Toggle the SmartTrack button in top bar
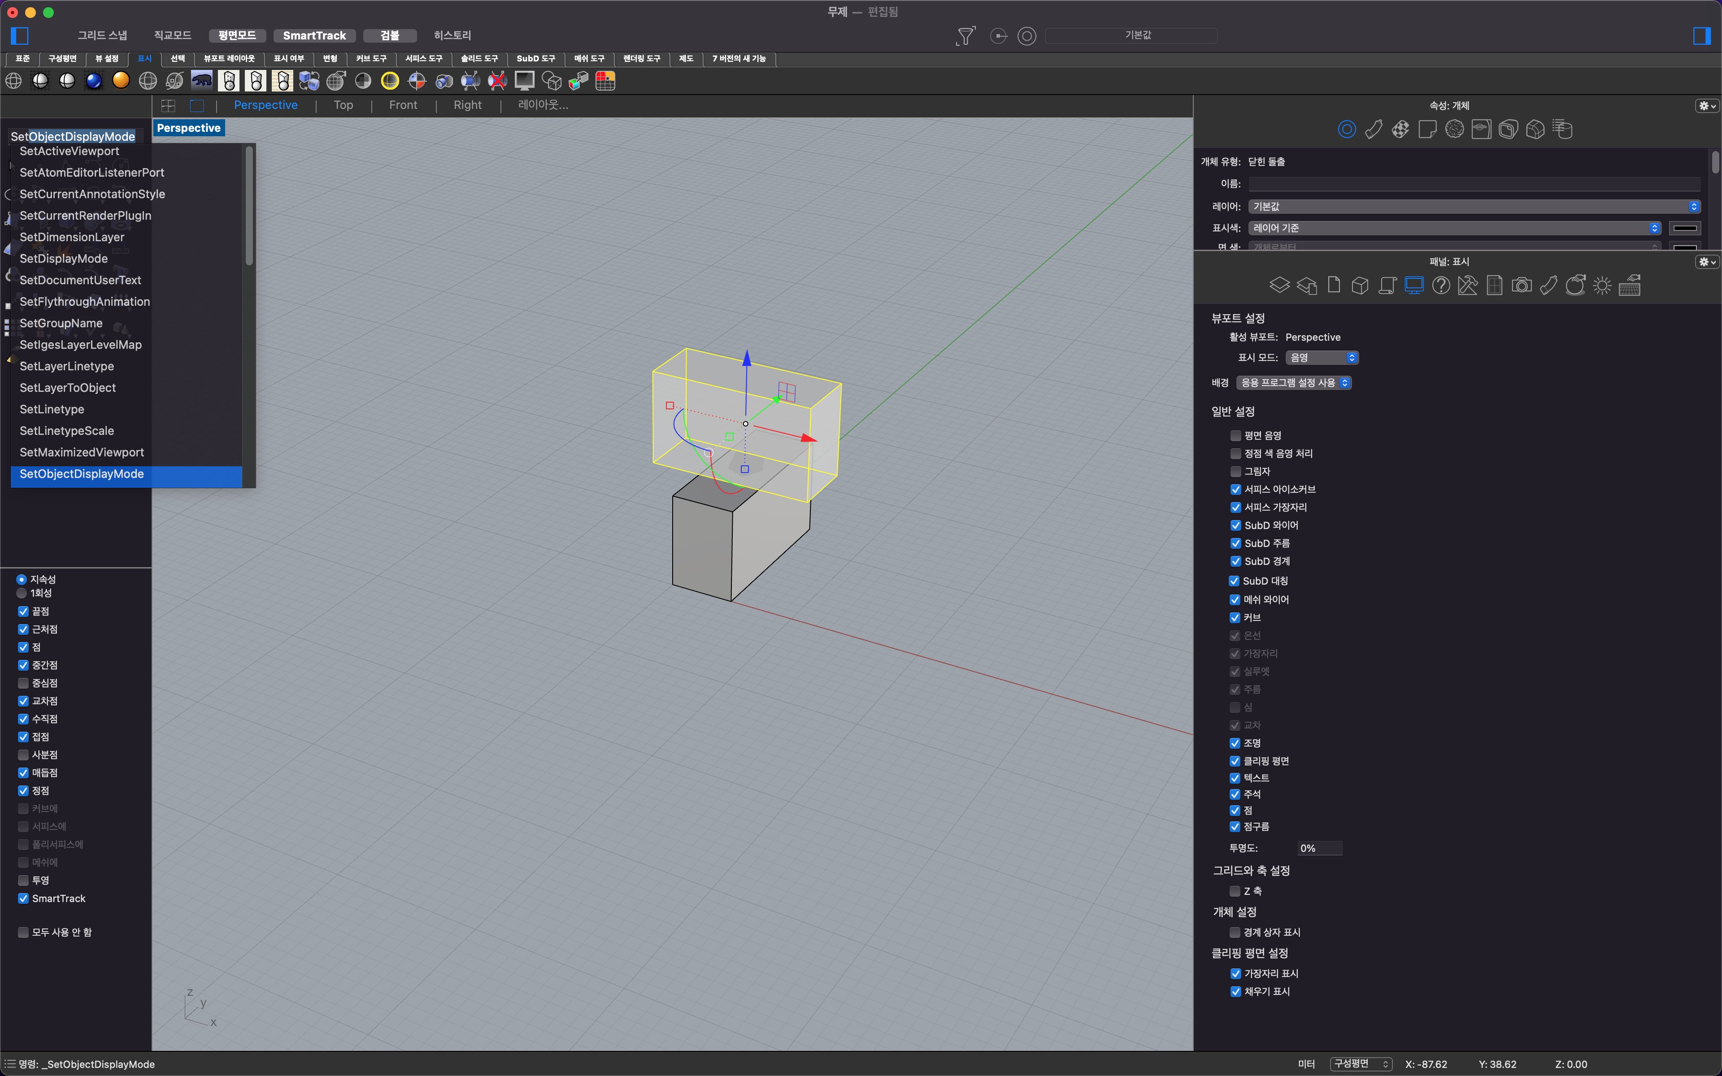 pyautogui.click(x=314, y=35)
